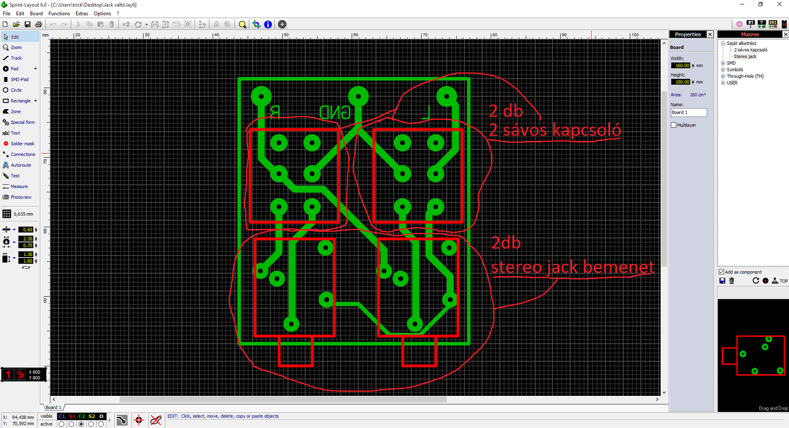This screenshot has height=428, width=789.
Task: Click the round pad-array icon in toolbar
Action: pos(282,24)
